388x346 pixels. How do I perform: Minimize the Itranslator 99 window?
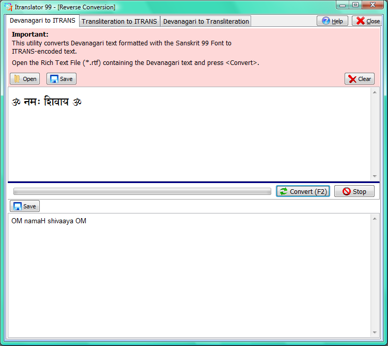[343, 5]
